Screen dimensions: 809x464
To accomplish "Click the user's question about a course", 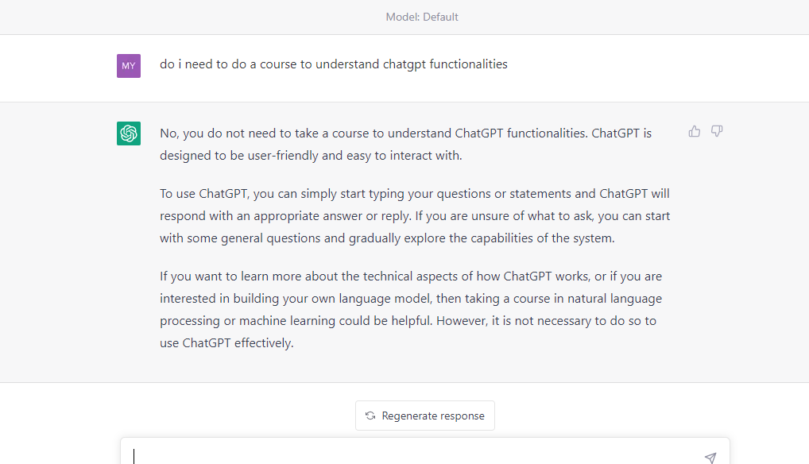I will tap(334, 64).
